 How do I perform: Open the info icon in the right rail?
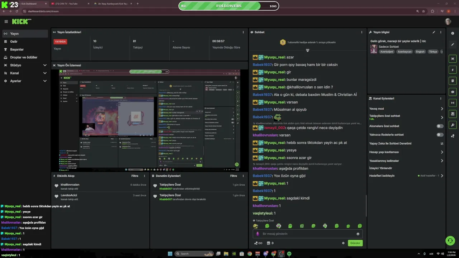tap(453, 33)
